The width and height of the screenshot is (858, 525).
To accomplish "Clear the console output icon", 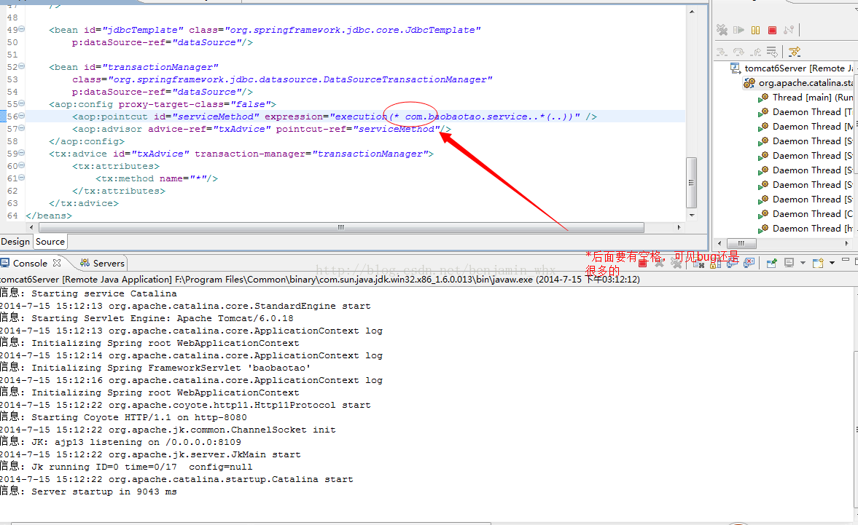I will 699,264.
